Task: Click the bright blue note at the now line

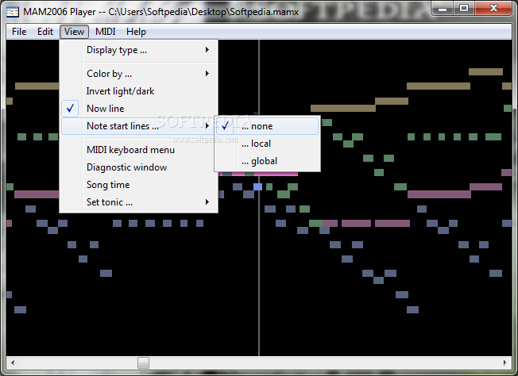Action: point(257,187)
